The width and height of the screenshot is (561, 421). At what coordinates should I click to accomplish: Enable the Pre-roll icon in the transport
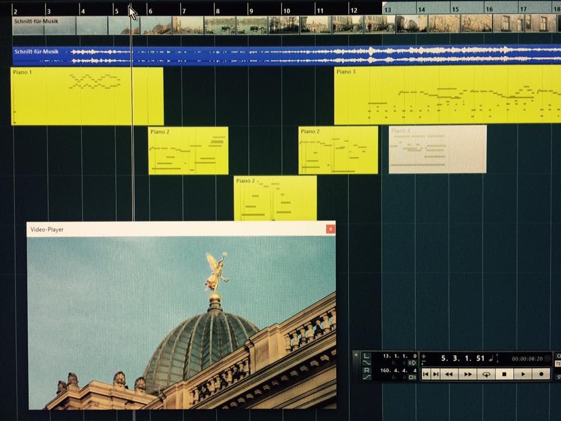412,363
